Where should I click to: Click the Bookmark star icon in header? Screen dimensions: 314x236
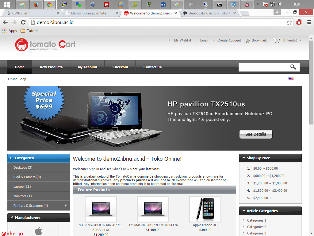(248, 41)
